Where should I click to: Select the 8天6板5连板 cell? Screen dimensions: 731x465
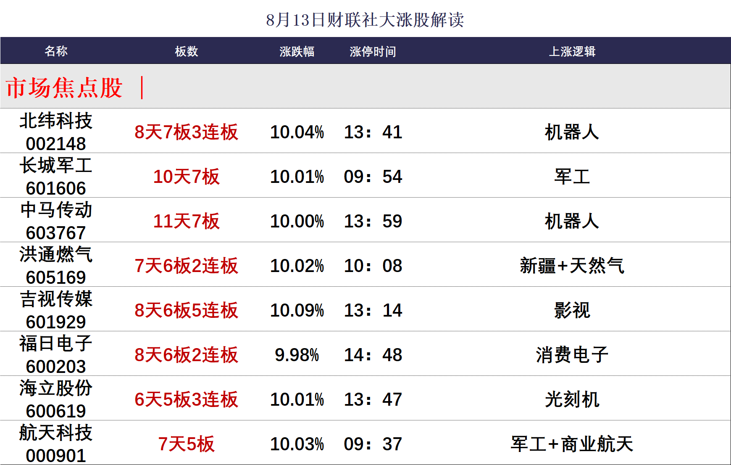click(187, 310)
